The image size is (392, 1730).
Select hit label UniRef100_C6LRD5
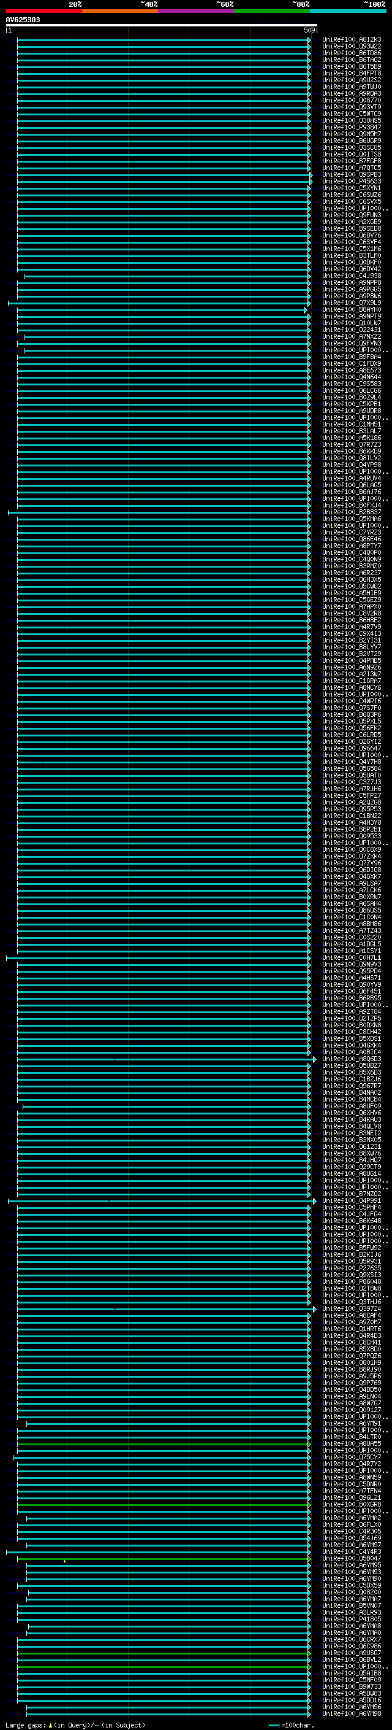(x=352, y=735)
